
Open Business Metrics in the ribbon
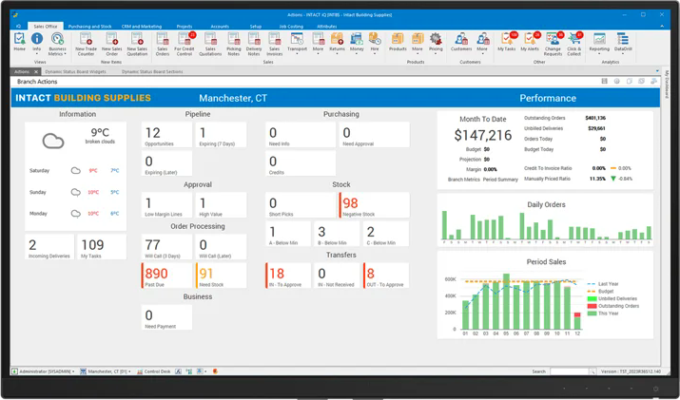[x=57, y=44]
